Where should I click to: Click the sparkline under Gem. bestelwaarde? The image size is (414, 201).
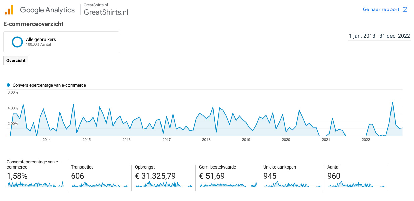click(x=228, y=184)
